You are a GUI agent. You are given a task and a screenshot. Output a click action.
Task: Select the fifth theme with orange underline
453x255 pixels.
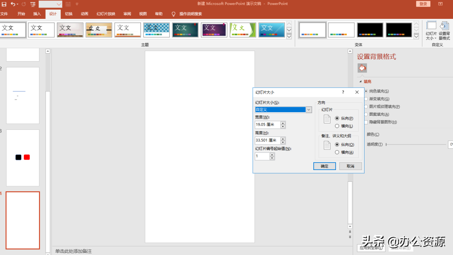[x=128, y=30]
